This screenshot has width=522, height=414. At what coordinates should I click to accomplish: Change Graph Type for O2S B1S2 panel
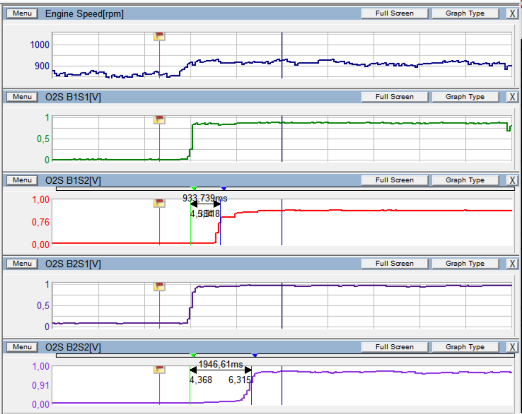click(465, 180)
